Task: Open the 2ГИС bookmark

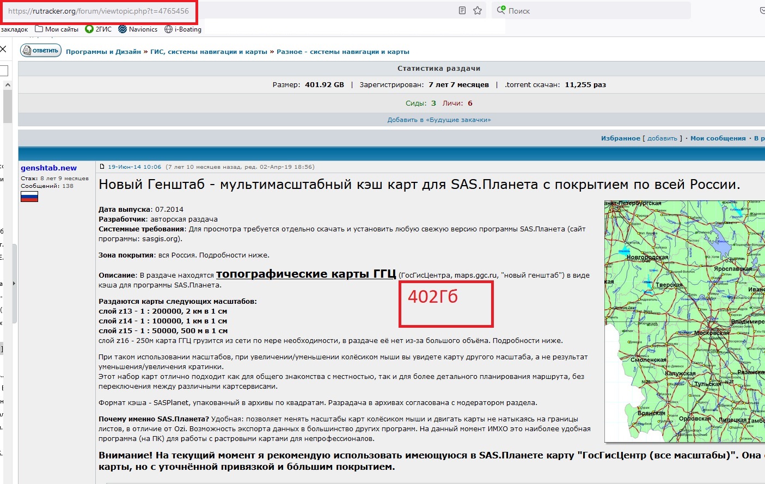Action: (99, 29)
